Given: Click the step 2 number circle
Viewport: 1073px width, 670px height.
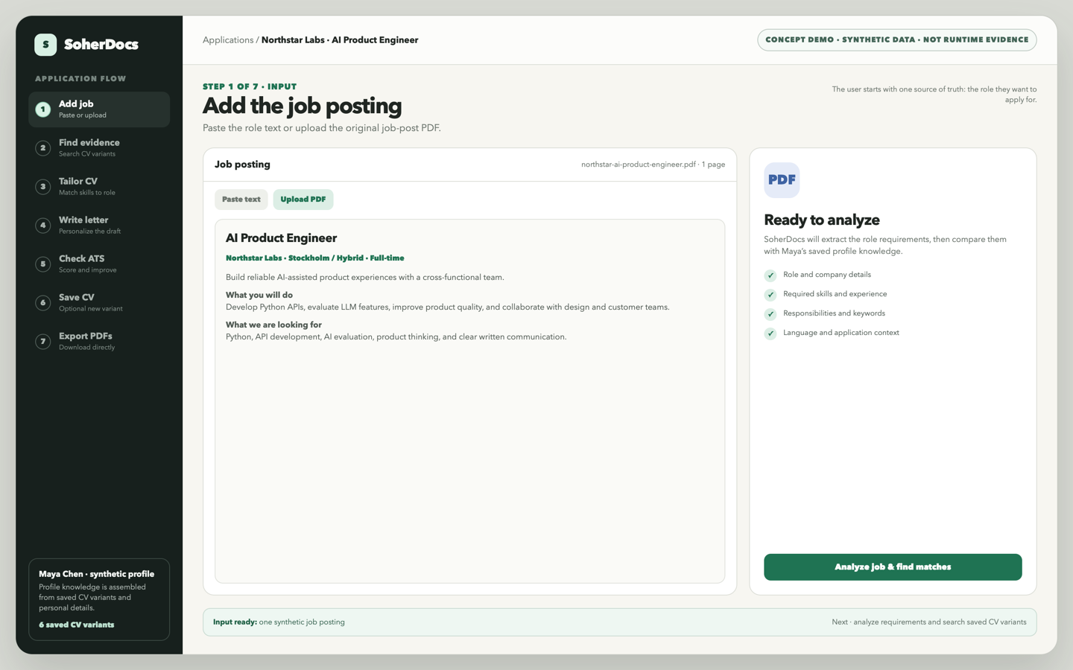Looking at the screenshot, I should point(43,148).
